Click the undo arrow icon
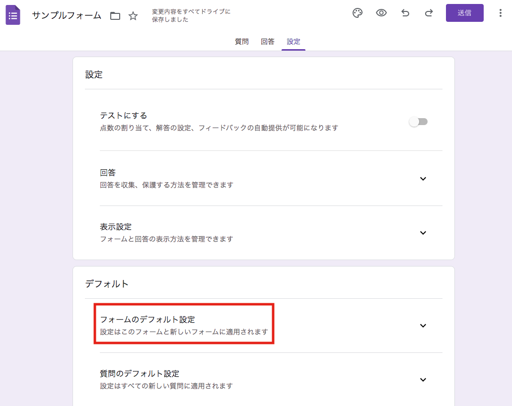 405,13
